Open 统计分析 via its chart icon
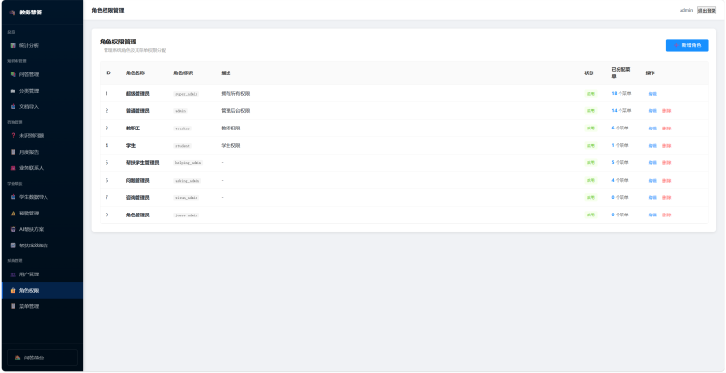This screenshot has width=726, height=373. 13,45
